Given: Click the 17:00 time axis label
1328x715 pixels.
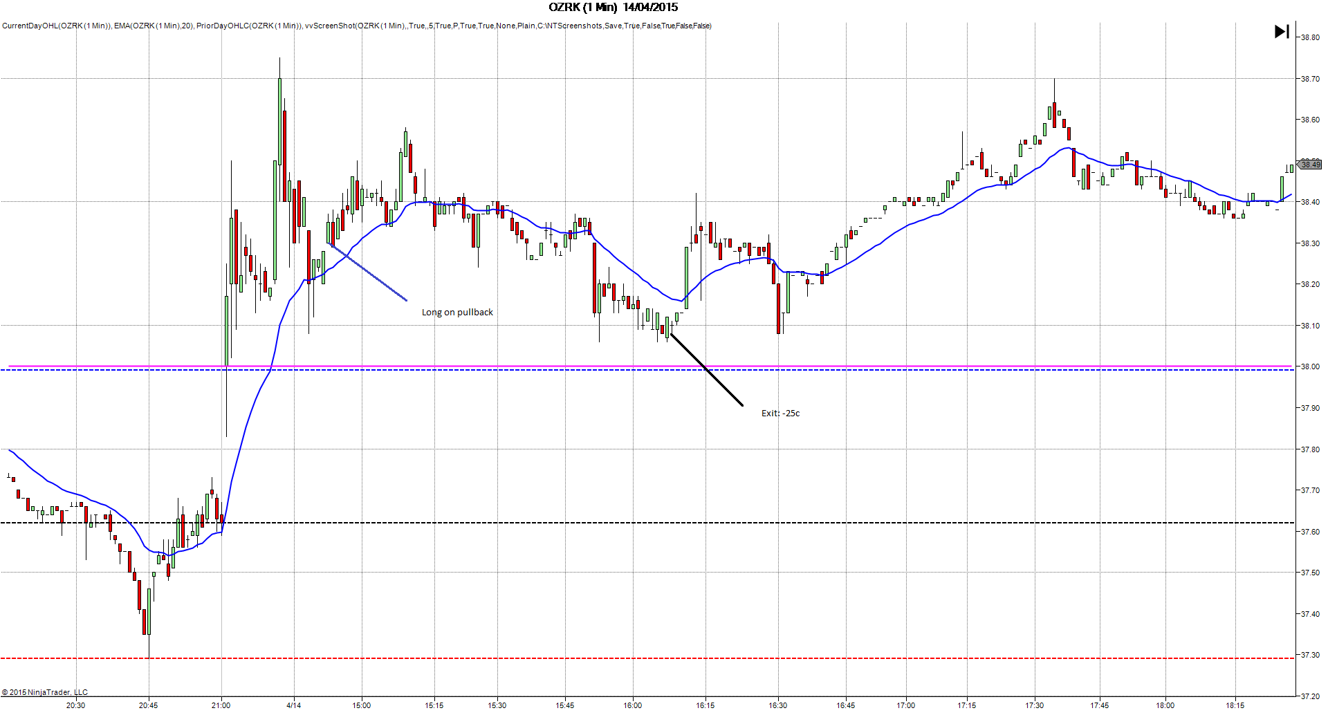Looking at the screenshot, I should tap(906, 705).
